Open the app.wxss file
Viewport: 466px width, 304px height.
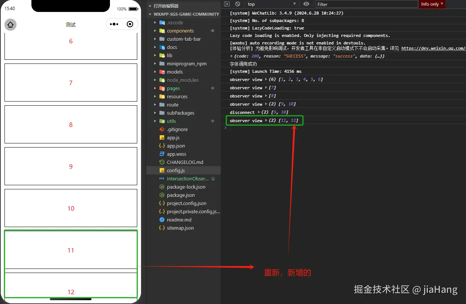point(183,154)
